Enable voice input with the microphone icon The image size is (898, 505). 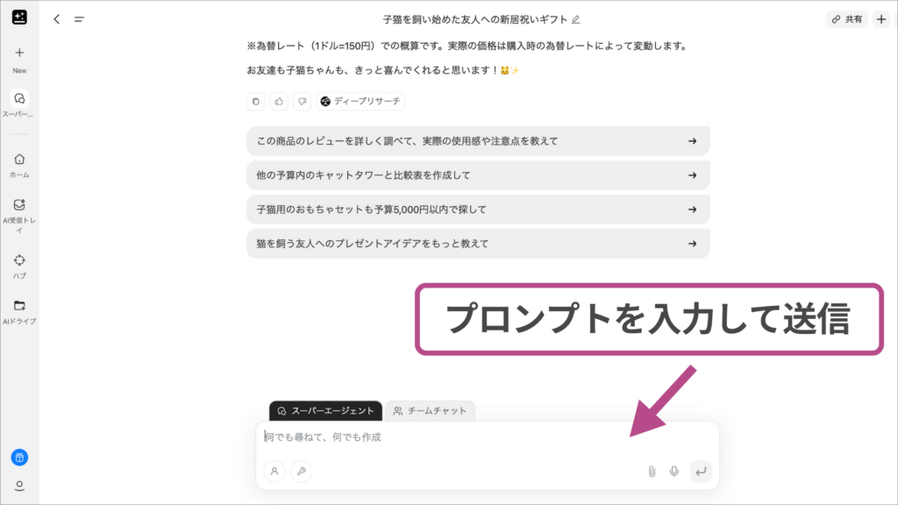[673, 472]
